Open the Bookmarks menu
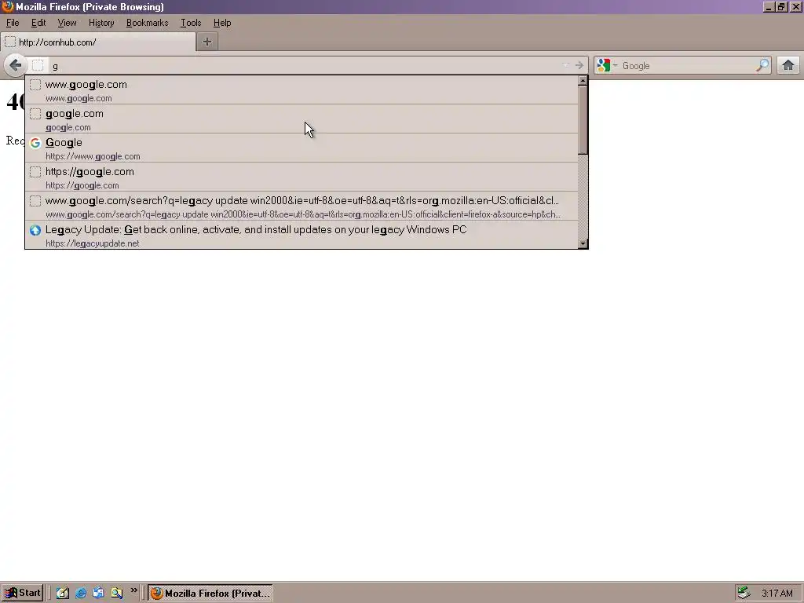 click(147, 23)
